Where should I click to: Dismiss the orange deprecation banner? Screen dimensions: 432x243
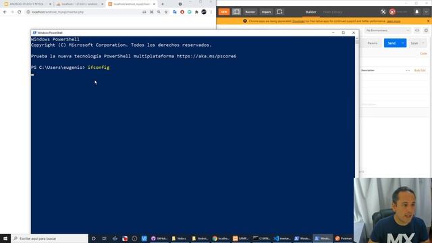pyautogui.click(x=428, y=21)
